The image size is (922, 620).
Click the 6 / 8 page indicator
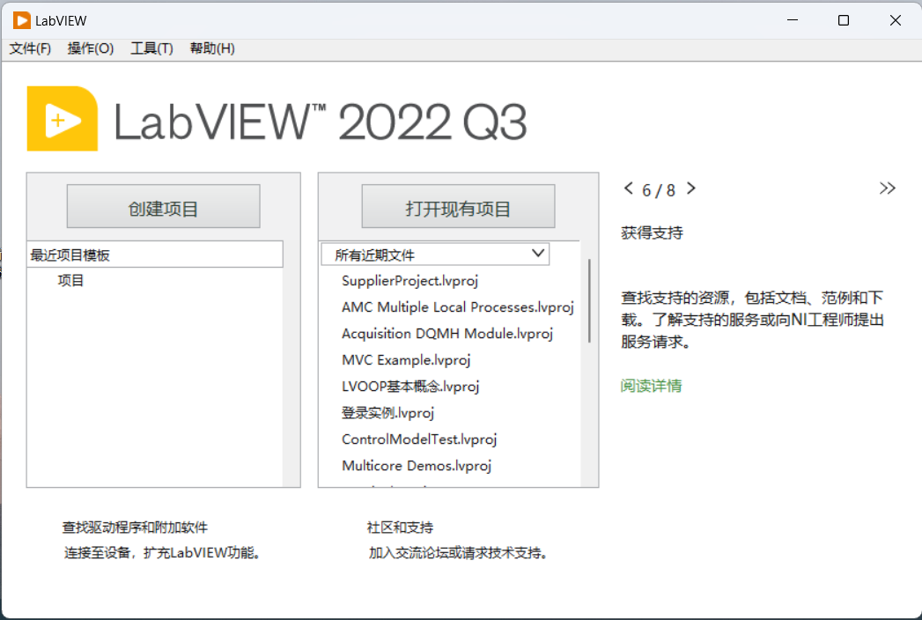659,190
